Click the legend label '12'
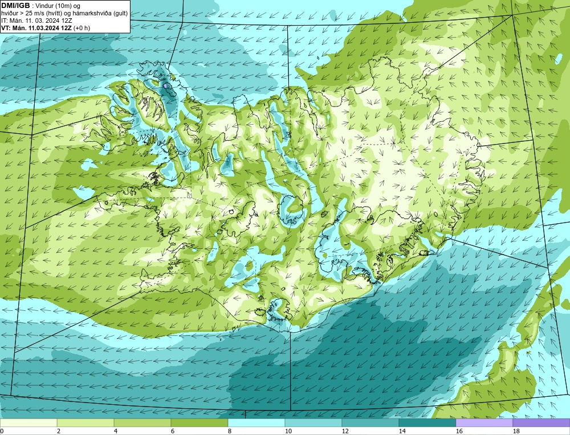Screen dimensions: 570x435 point(345,432)
